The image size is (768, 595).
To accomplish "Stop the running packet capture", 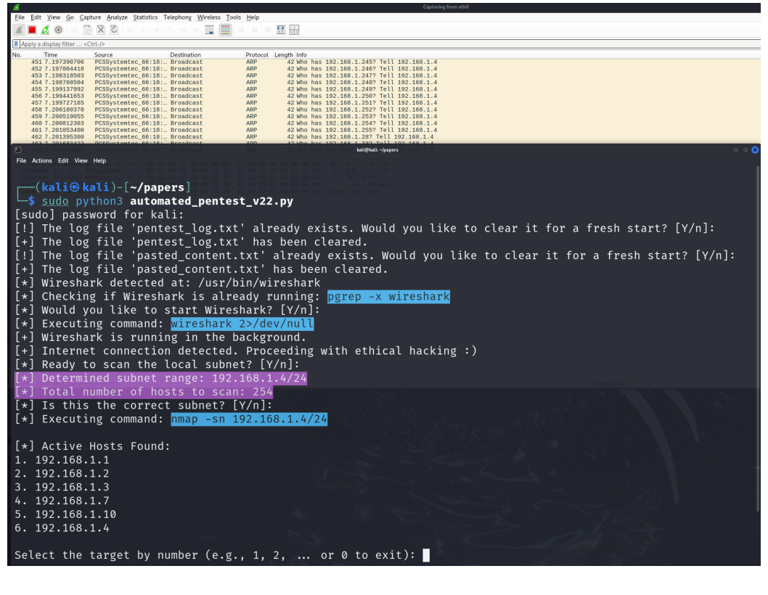I will (30, 29).
